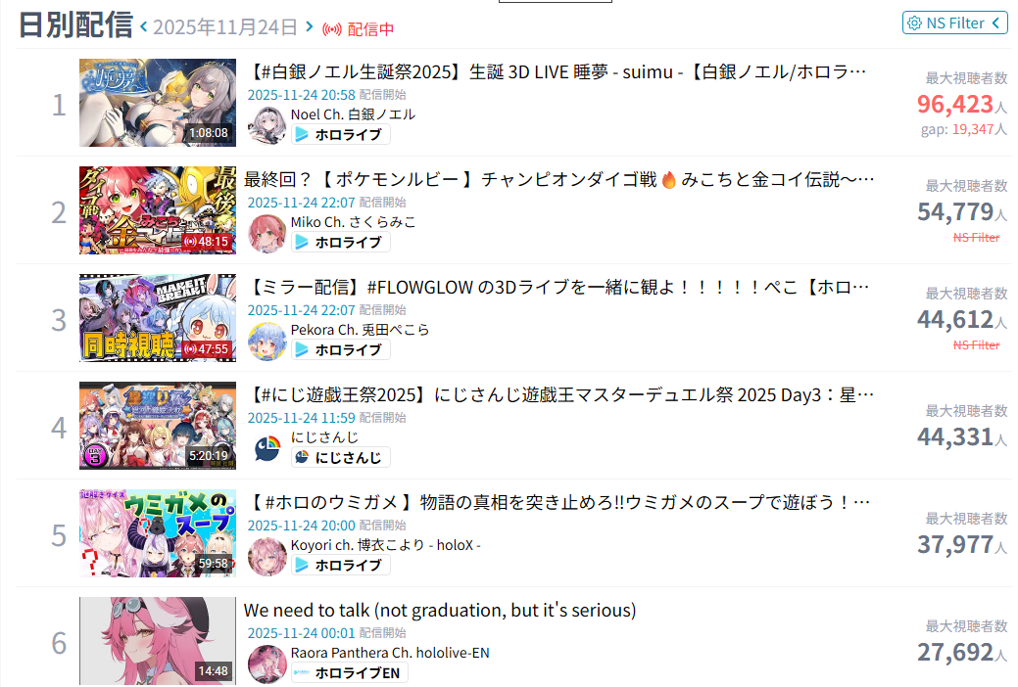Click the live broadcast 配信中 icon
The height and width of the screenshot is (687, 1018).
click(x=332, y=29)
